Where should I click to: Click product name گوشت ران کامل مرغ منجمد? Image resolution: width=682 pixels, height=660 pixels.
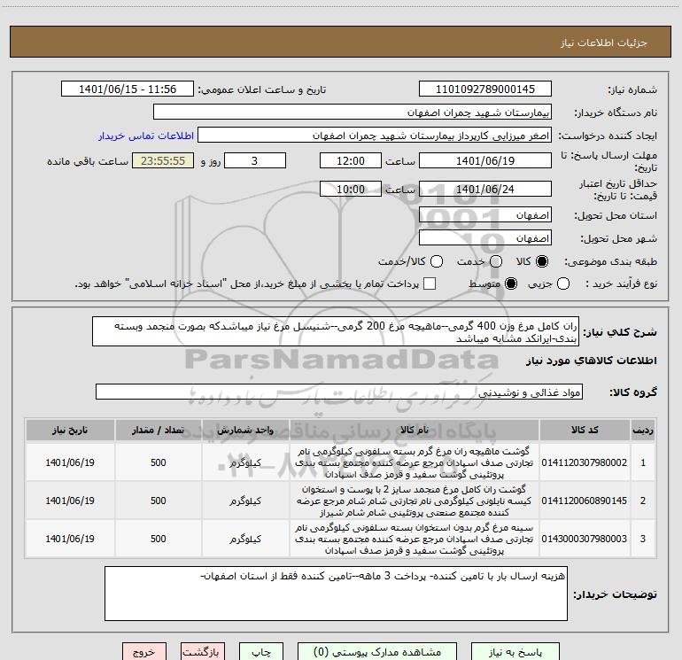(415, 501)
